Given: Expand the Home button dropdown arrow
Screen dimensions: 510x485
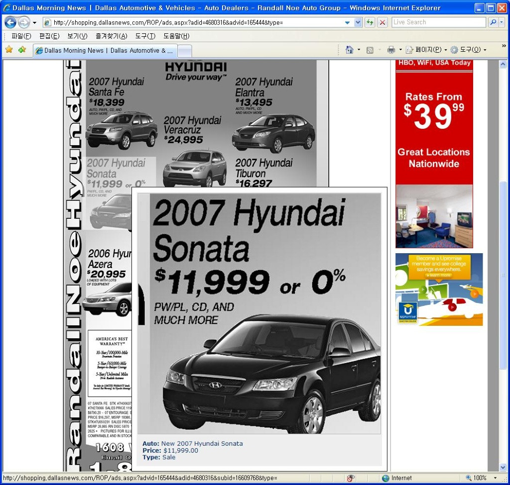Looking at the screenshot, I should pos(359,50).
